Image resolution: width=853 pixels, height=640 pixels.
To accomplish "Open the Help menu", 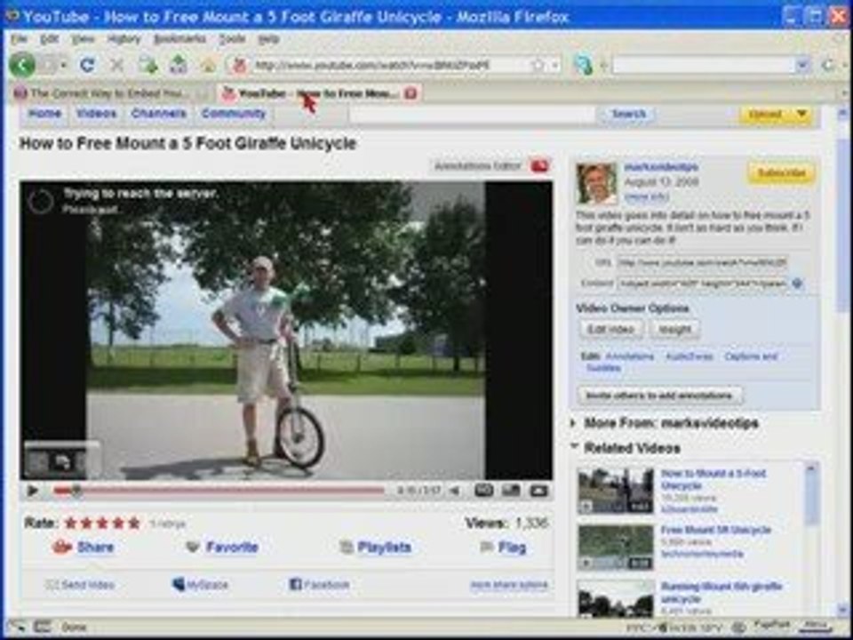I will click(x=268, y=39).
